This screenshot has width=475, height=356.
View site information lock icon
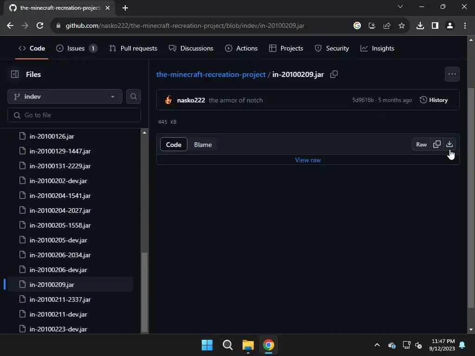[x=58, y=26]
